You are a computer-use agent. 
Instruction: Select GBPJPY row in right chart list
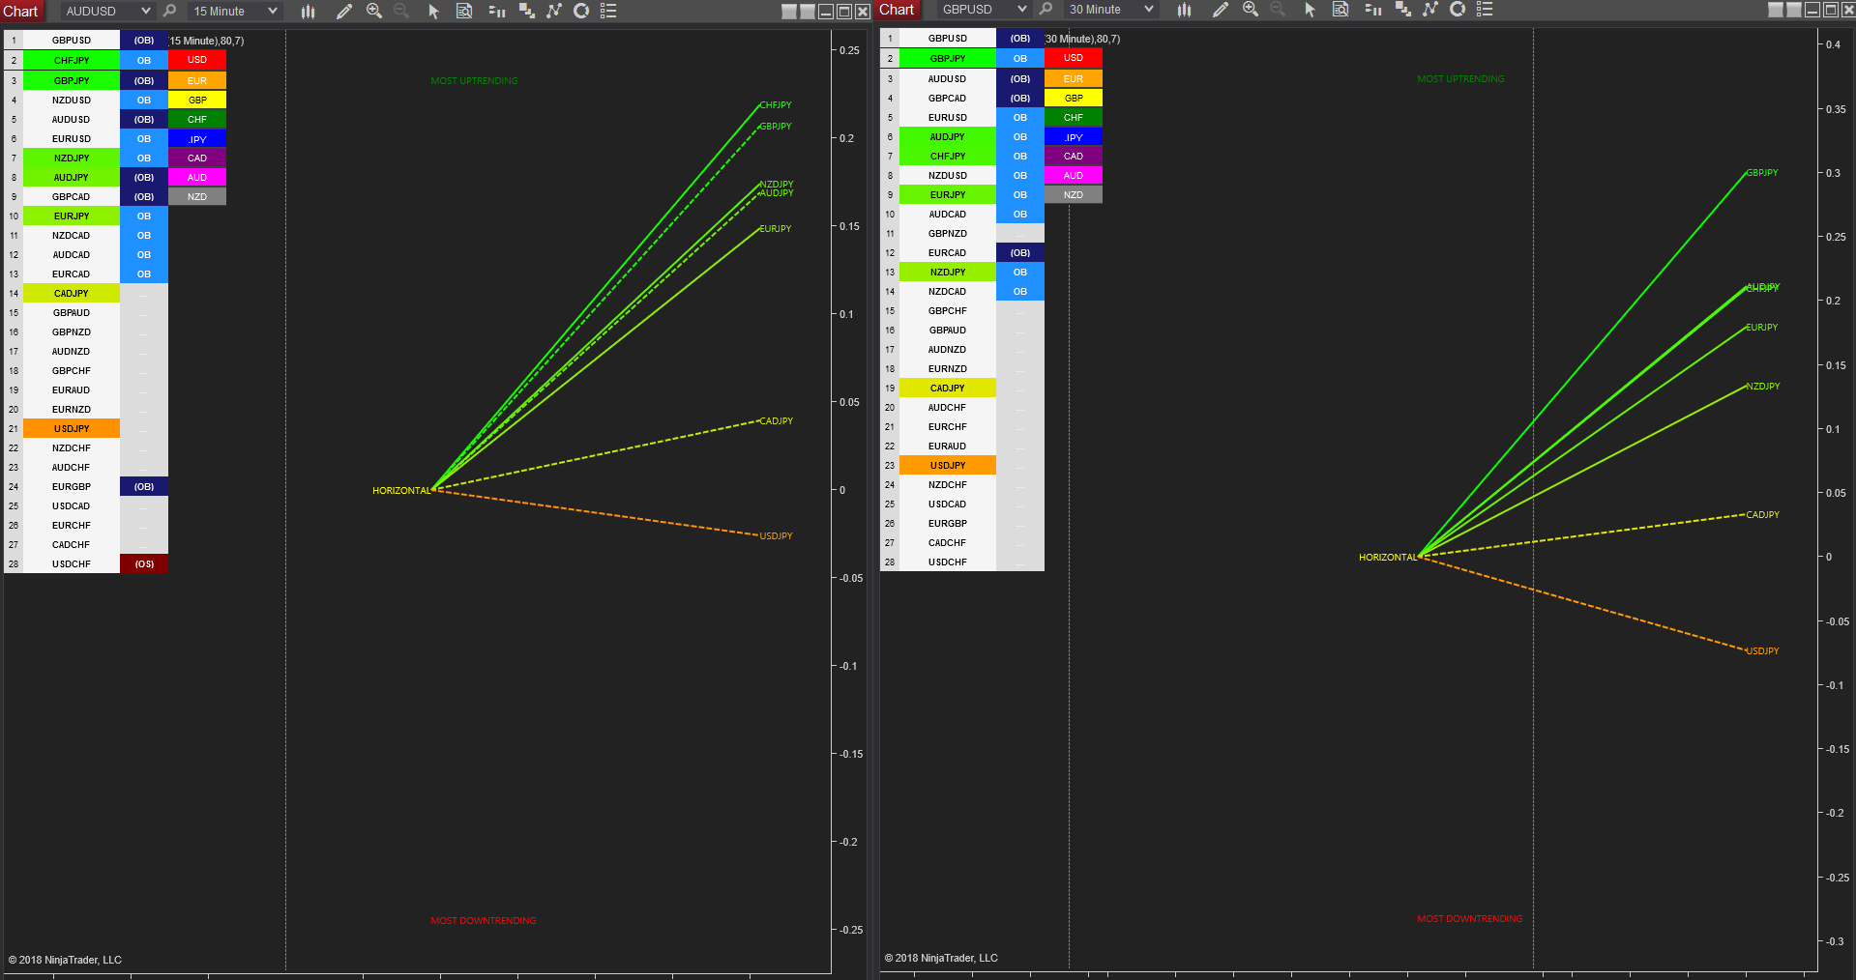click(x=948, y=58)
